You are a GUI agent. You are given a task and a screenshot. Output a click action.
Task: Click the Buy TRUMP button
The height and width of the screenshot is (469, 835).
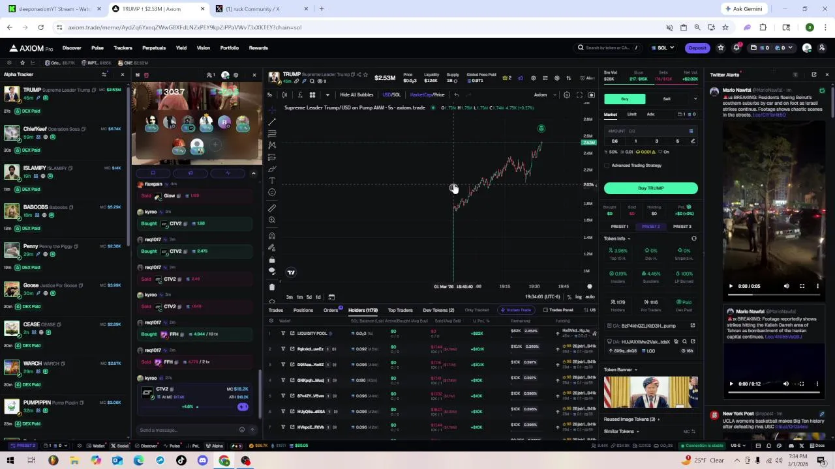point(650,188)
